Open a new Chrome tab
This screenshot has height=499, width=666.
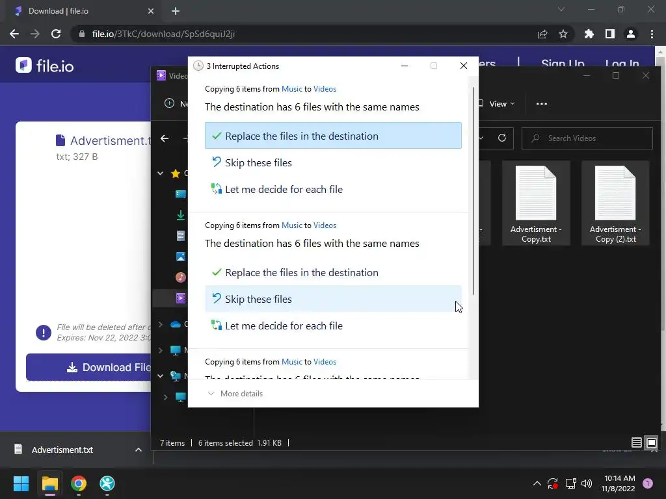(x=176, y=11)
